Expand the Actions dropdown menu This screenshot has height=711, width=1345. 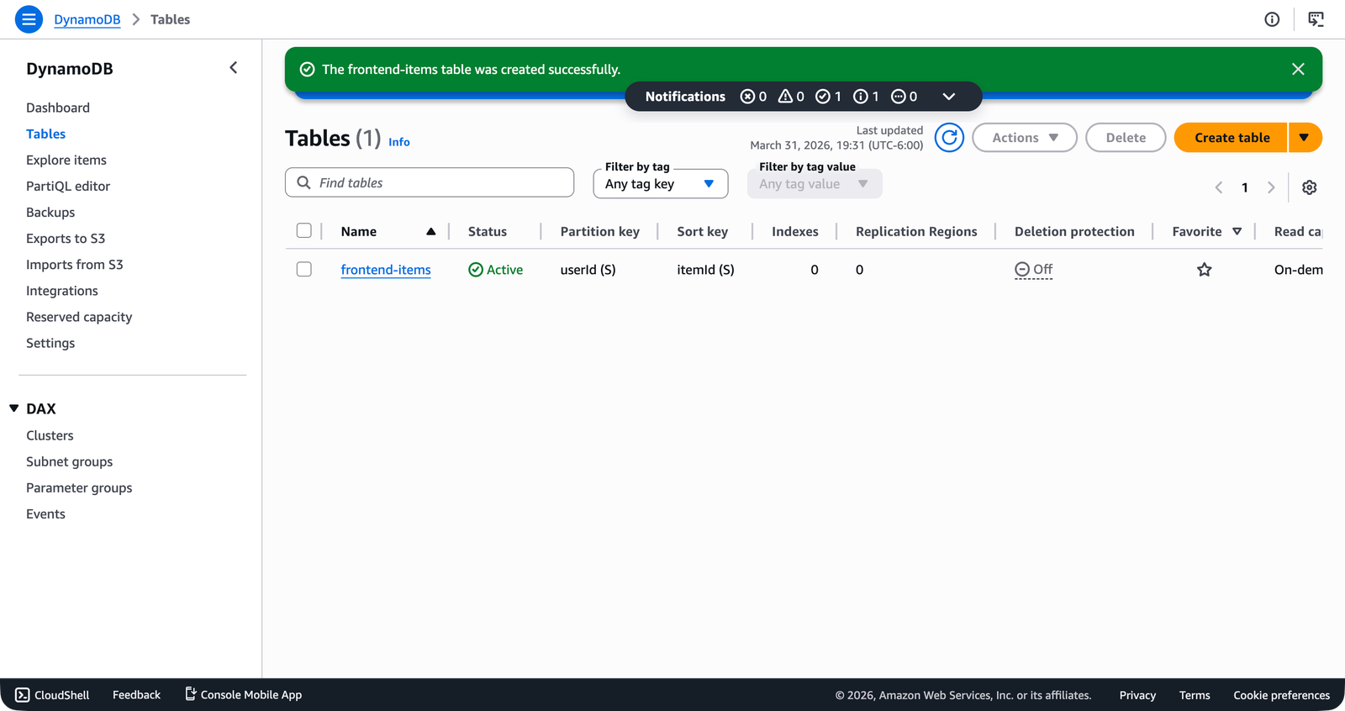[1024, 138]
